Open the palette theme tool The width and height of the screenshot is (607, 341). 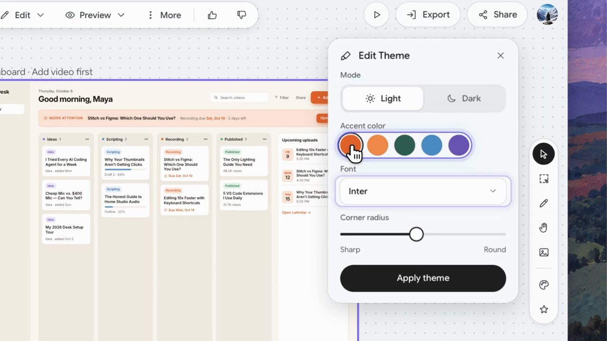click(x=543, y=285)
